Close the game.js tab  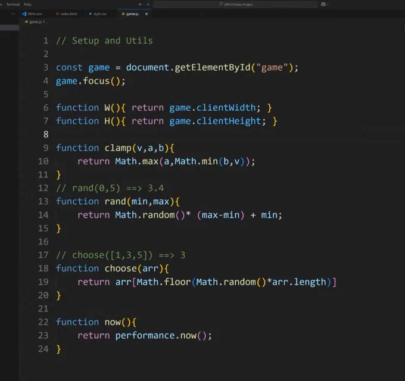[147, 13]
